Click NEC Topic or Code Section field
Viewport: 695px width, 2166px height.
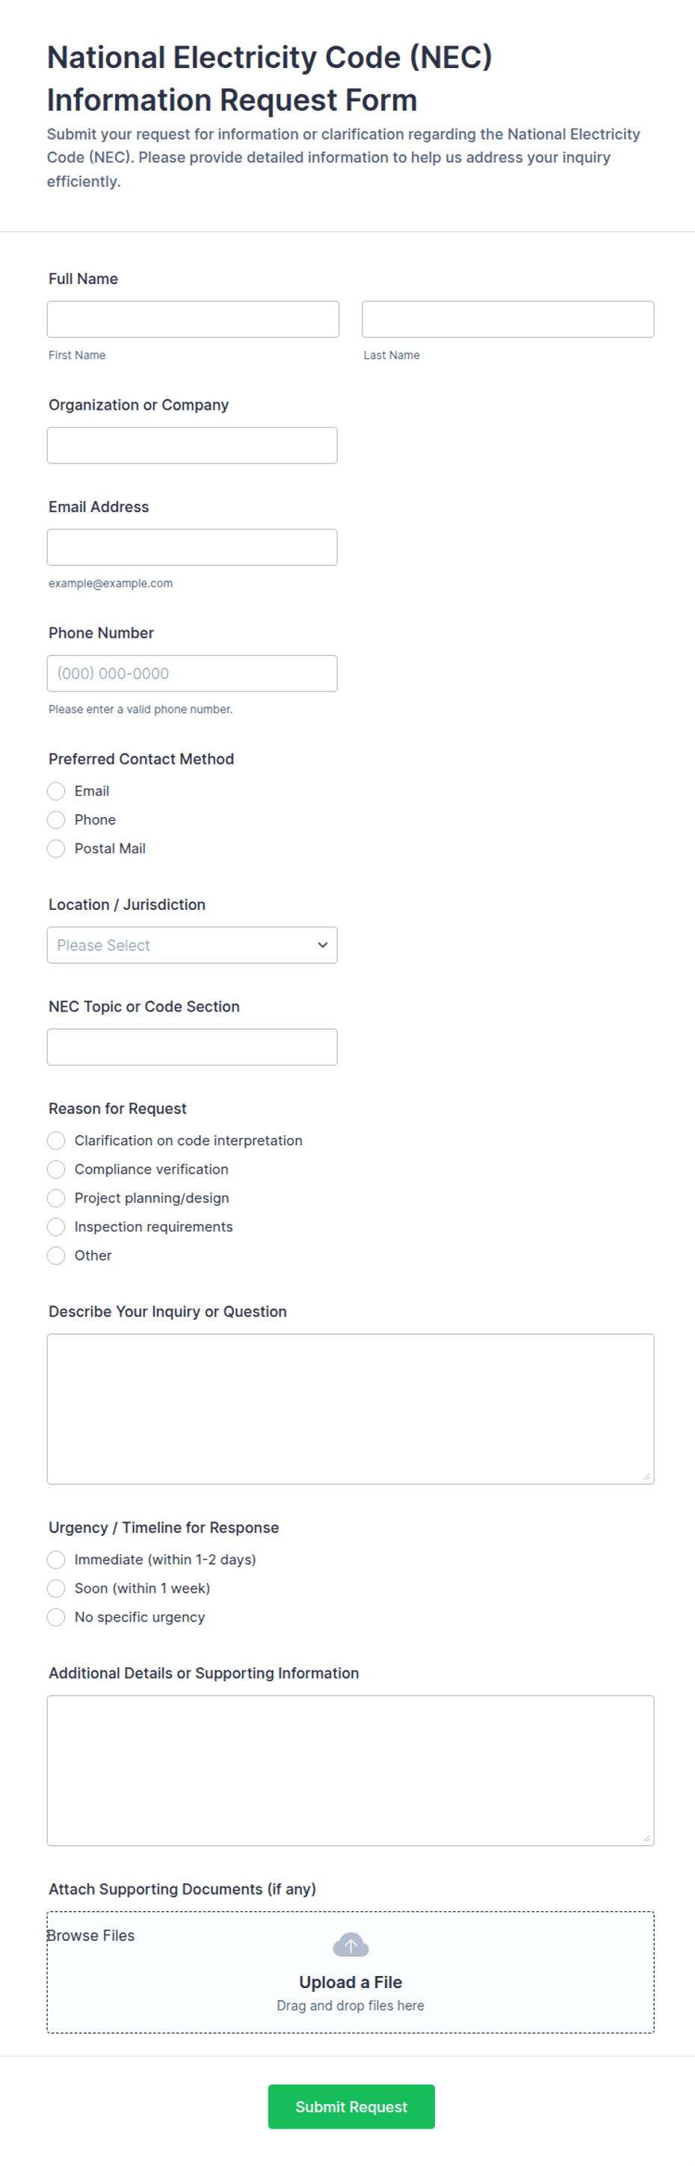tap(191, 1047)
